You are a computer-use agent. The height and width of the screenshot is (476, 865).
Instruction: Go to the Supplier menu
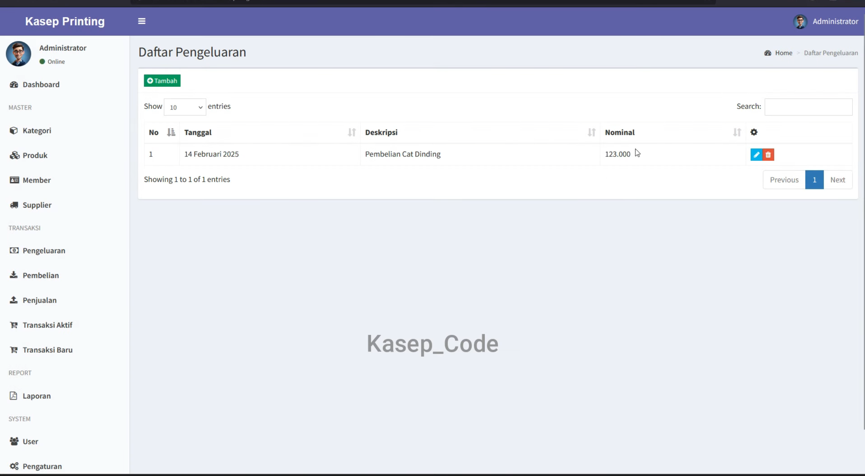click(x=64, y=205)
